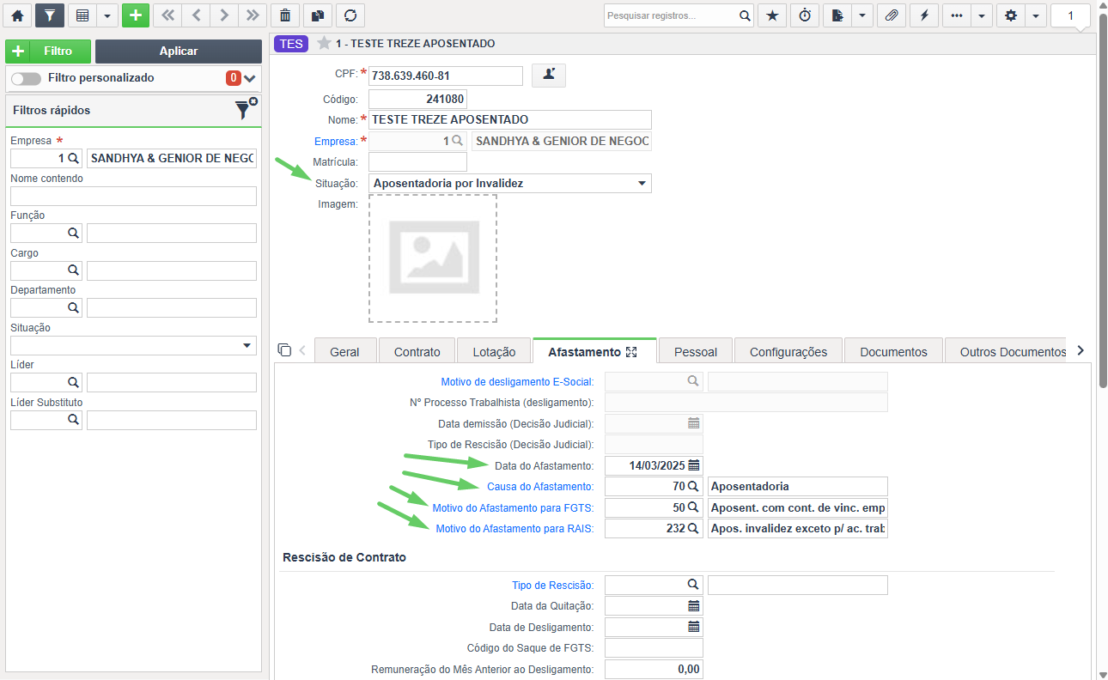
Task: Open attachments paperclip
Action: tap(892, 15)
